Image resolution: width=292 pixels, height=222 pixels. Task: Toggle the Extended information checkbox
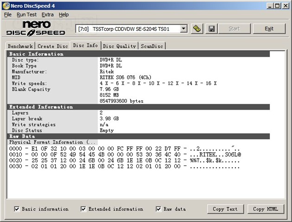pyautogui.click(x=83, y=209)
